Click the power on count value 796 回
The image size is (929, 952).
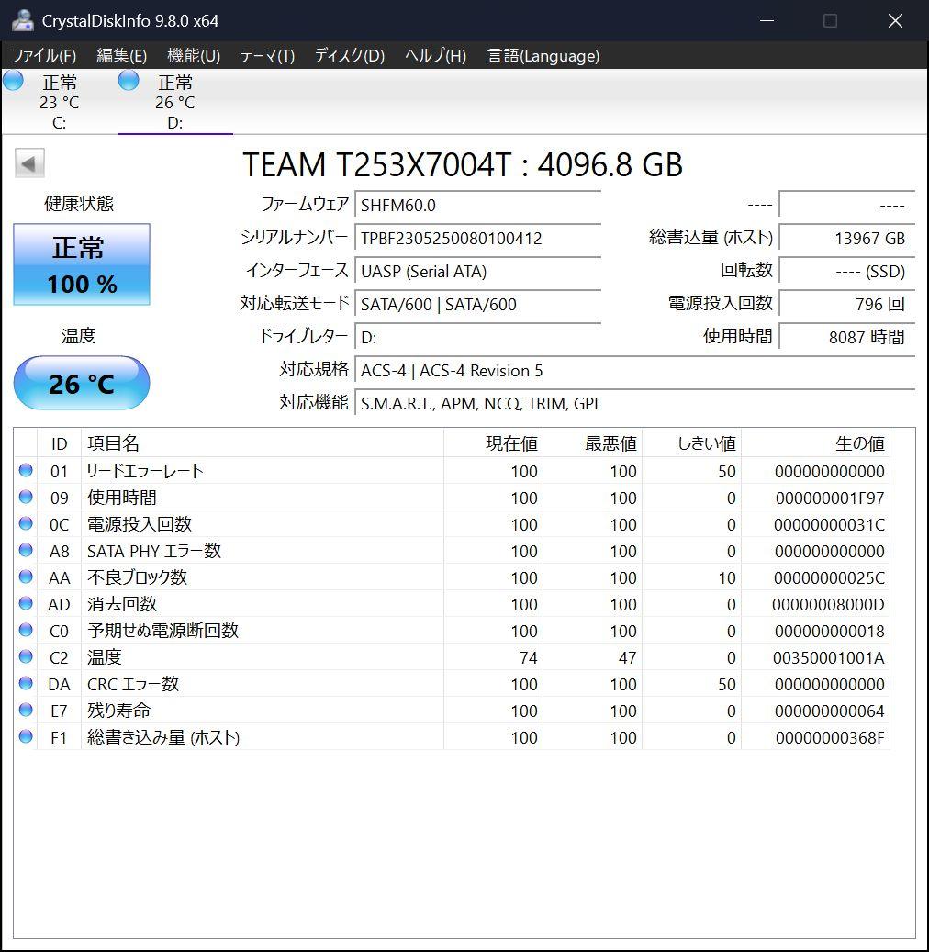pyautogui.click(x=847, y=304)
